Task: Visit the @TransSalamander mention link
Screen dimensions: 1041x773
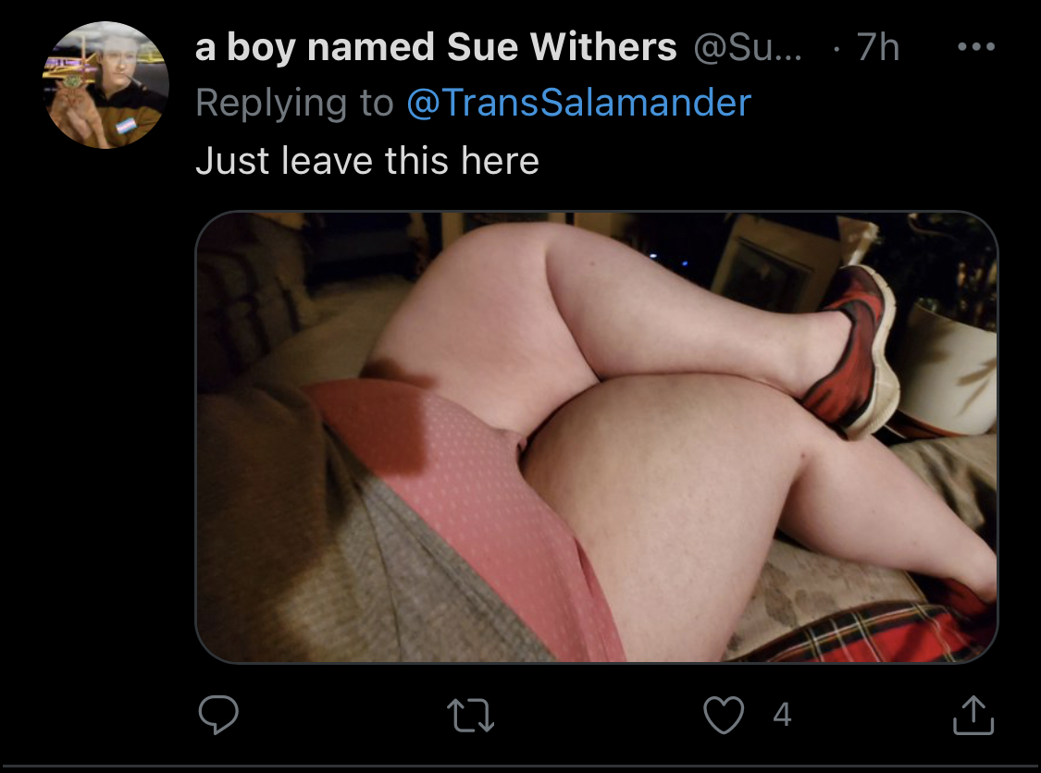Action: (x=578, y=103)
